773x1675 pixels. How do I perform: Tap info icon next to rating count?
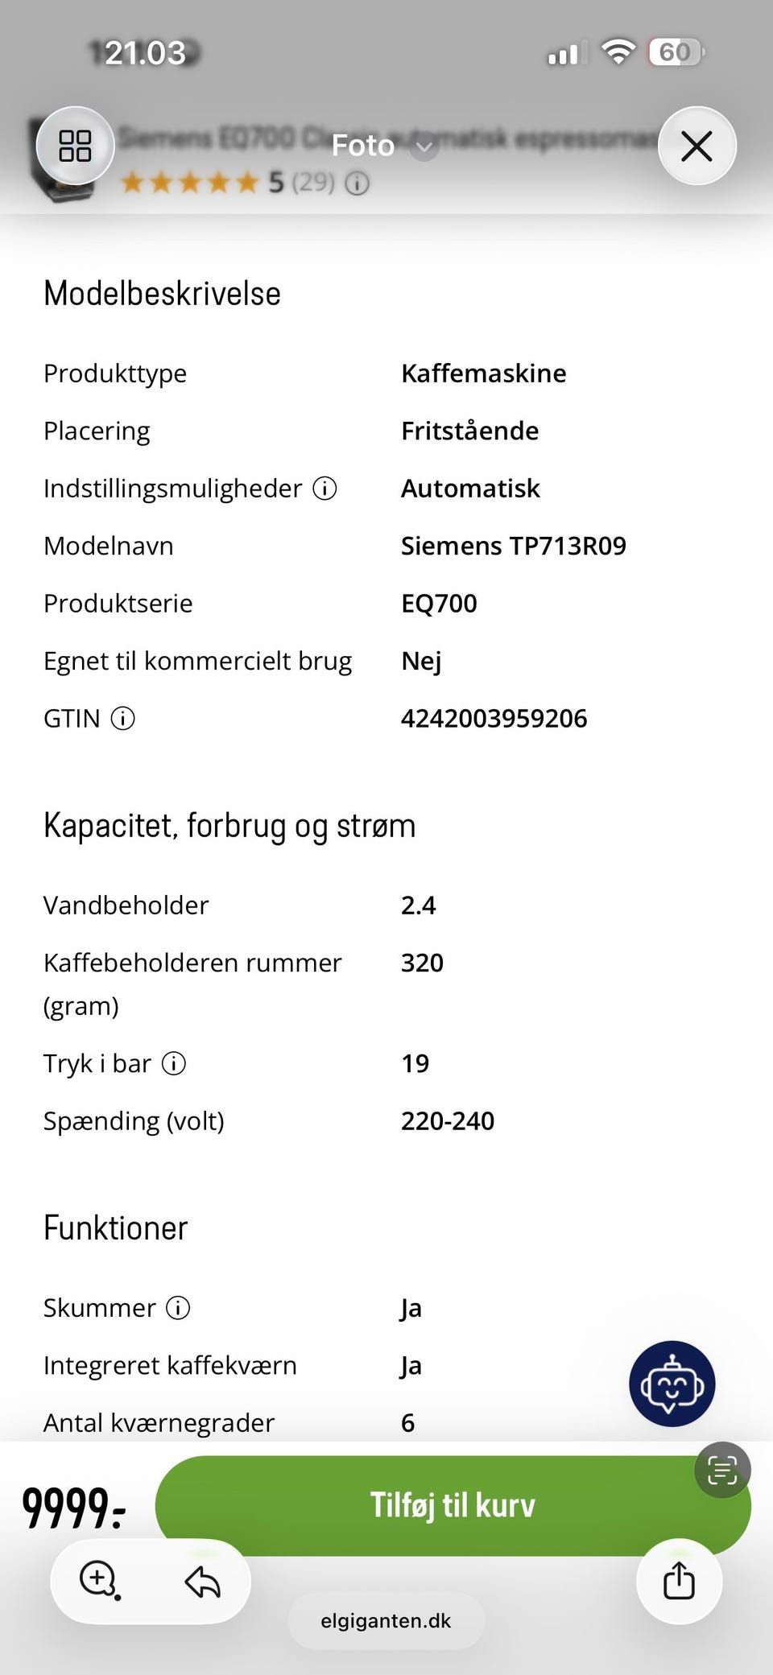click(x=358, y=184)
